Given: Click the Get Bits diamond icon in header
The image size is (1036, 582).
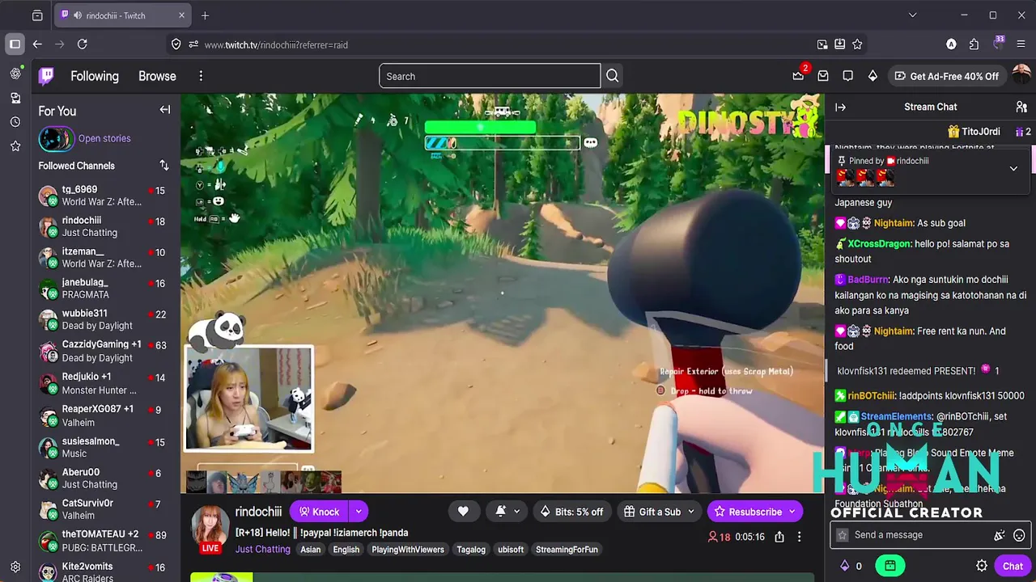Looking at the screenshot, I should [873, 76].
